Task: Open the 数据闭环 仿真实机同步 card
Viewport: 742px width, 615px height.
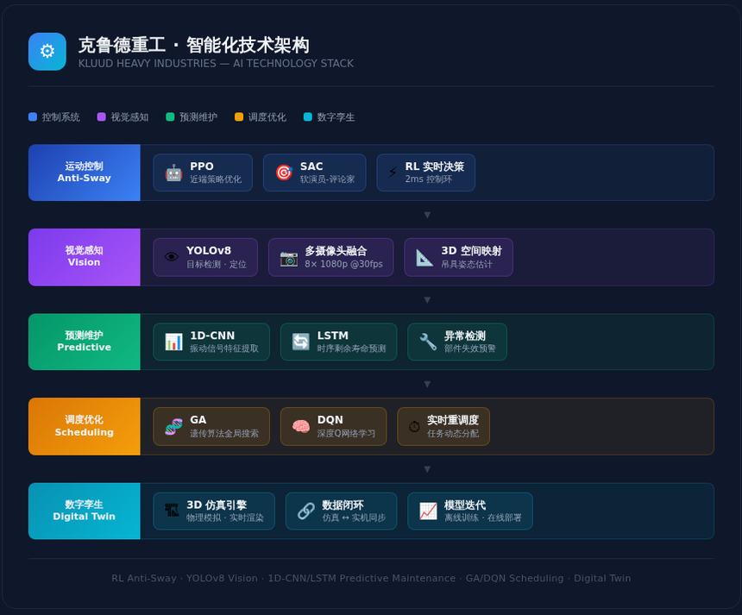Action: coord(341,511)
